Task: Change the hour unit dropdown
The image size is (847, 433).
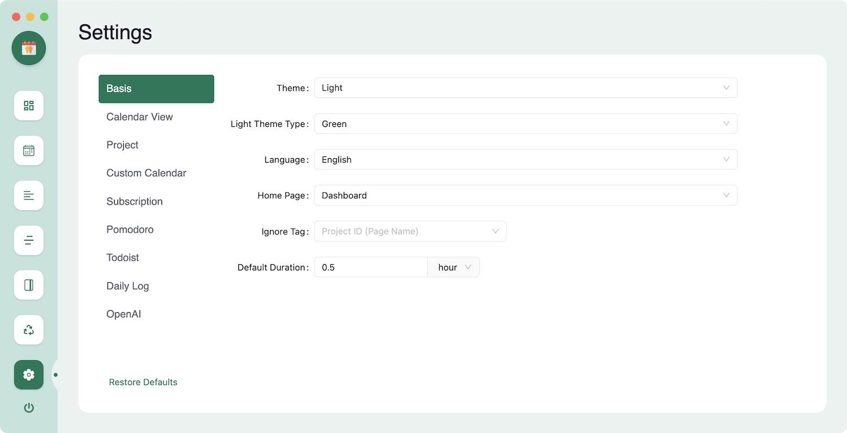Action: tap(453, 267)
